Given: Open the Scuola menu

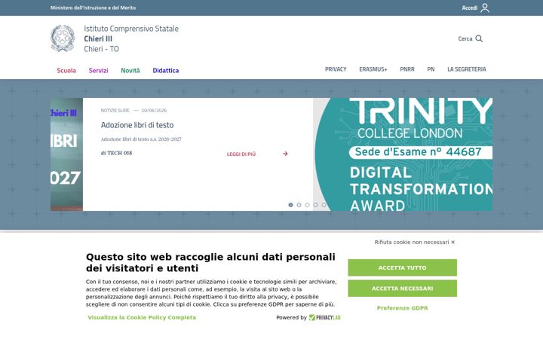Looking at the screenshot, I should 66,70.
